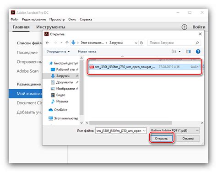This screenshot has height=172, width=217.
Task: Click chevron before Загрузки in path
Action: (106, 43)
